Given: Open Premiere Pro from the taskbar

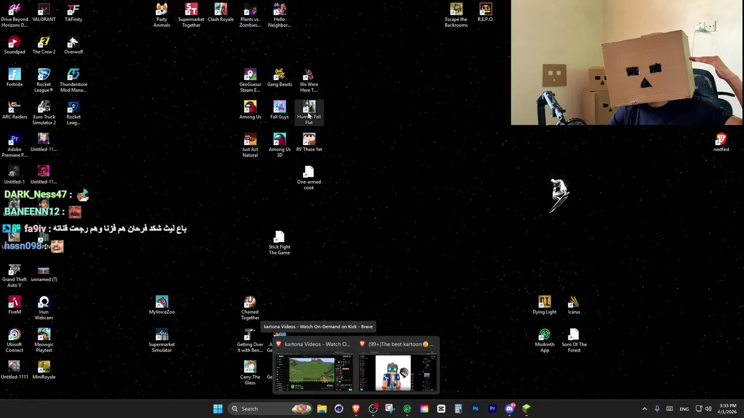Looking at the screenshot, I should pos(492,409).
